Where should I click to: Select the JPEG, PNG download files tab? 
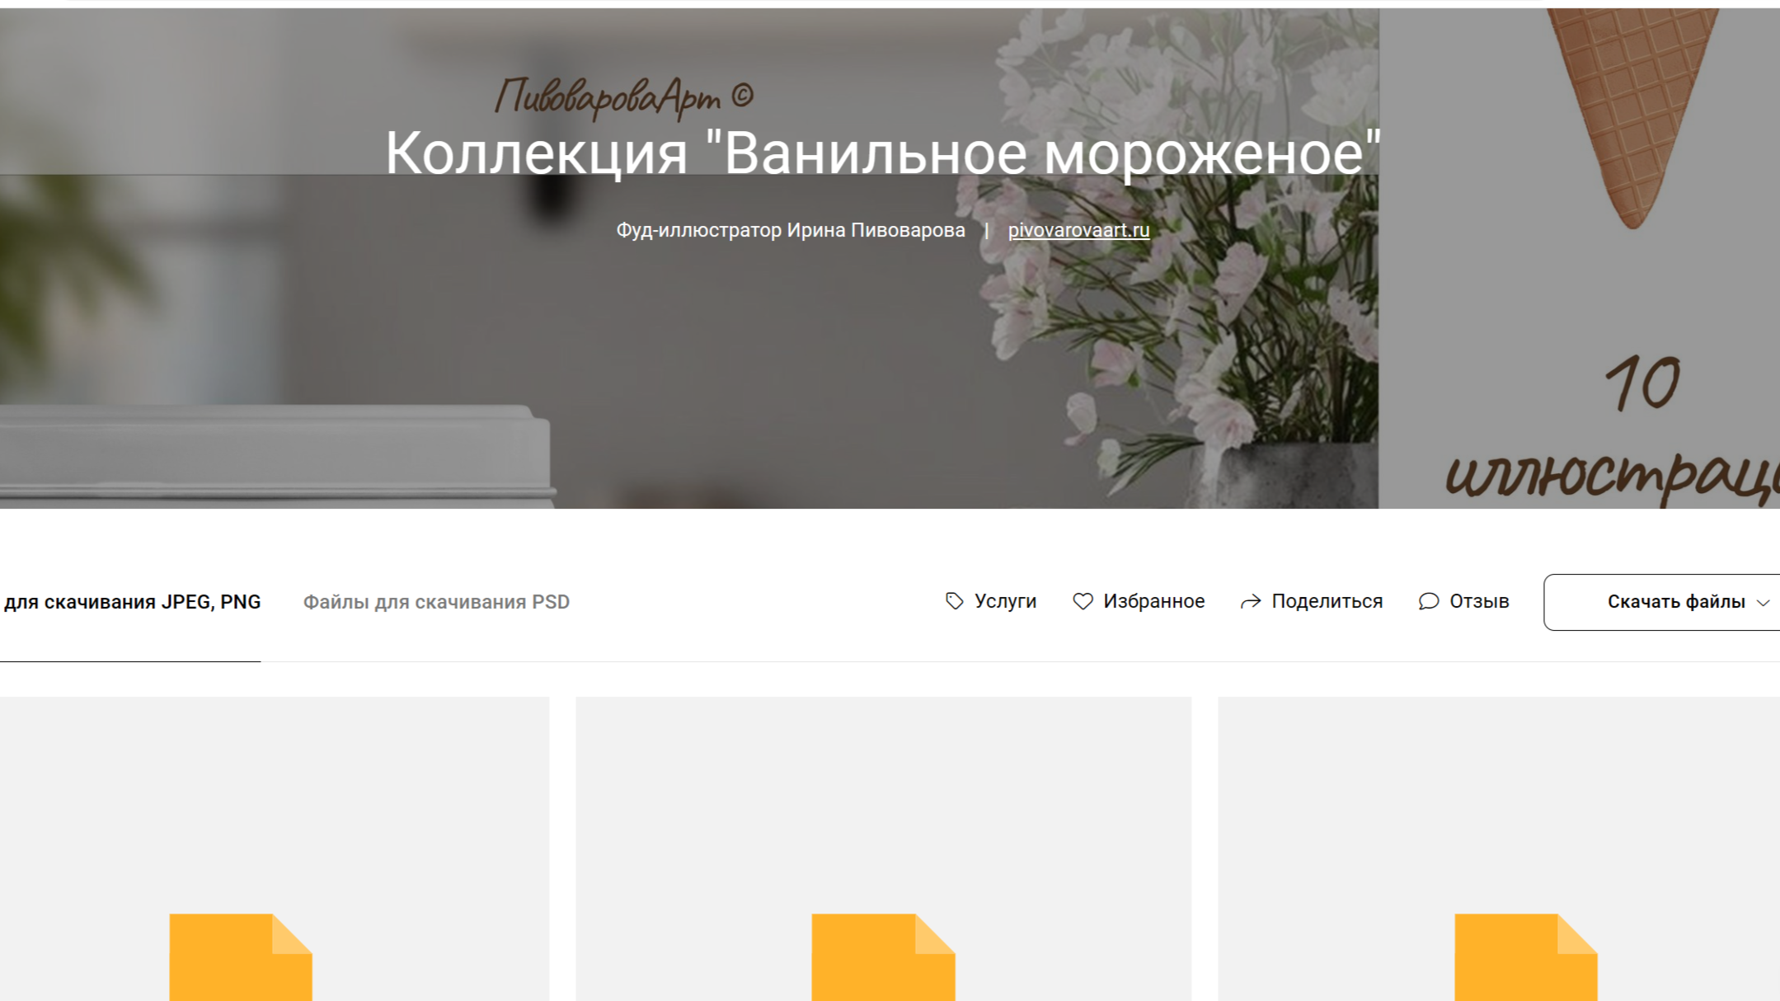[130, 602]
